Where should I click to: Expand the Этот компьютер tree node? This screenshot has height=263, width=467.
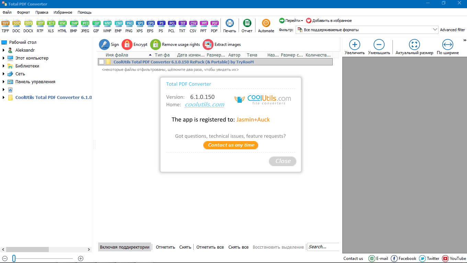(x=4, y=58)
